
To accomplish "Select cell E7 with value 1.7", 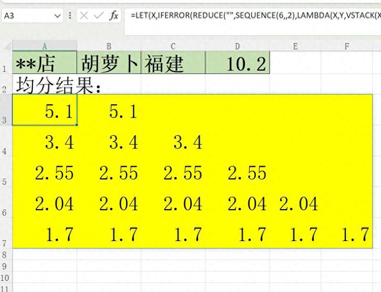I will 295,232.
